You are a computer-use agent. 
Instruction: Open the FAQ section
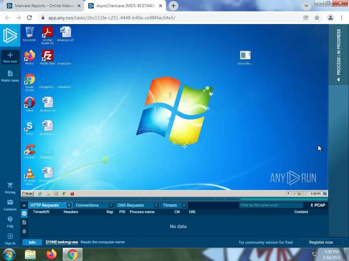(x=10, y=222)
